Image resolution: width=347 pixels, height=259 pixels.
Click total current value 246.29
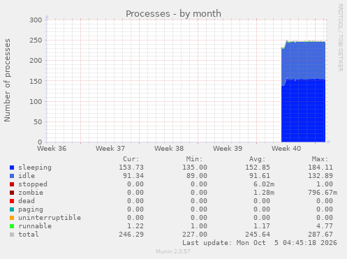tap(131, 235)
